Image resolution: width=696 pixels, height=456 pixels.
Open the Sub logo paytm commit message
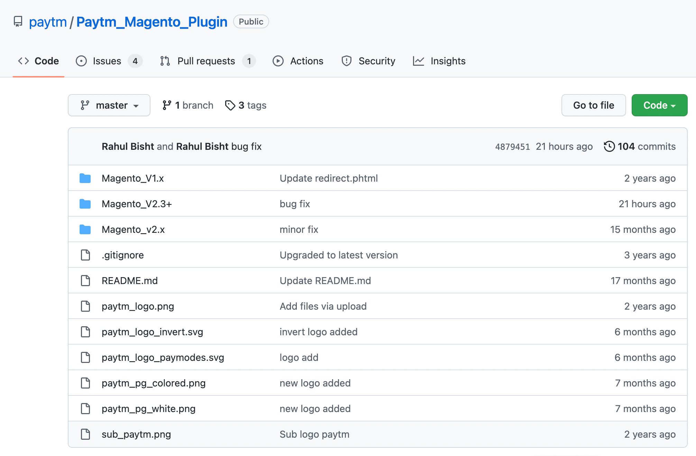click(314, 434)
